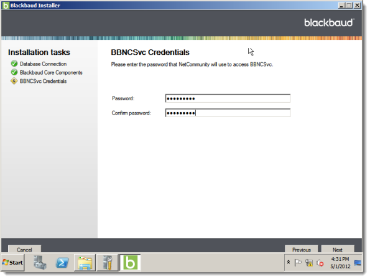The image size is (370, 279).
Task: Click the Next button
Action: (338, 249)
